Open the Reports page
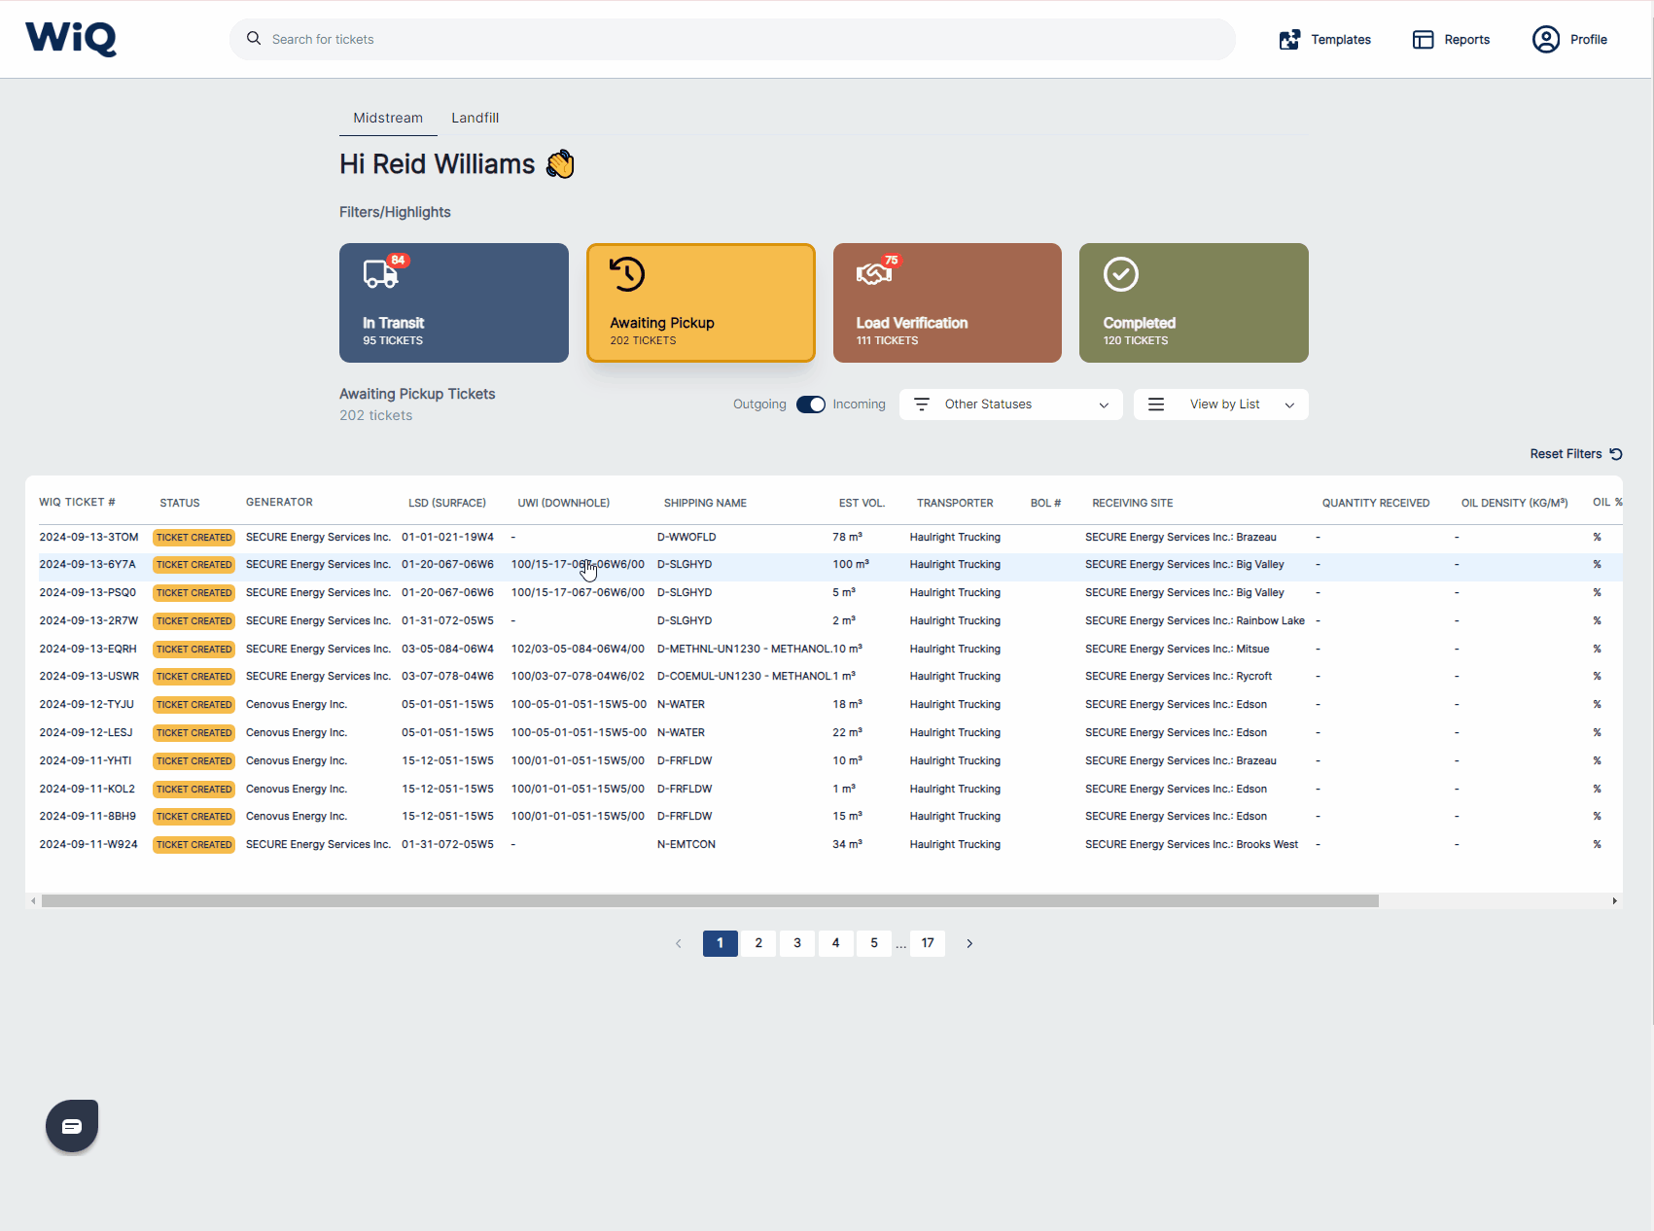 click(x=1451, y=40)
